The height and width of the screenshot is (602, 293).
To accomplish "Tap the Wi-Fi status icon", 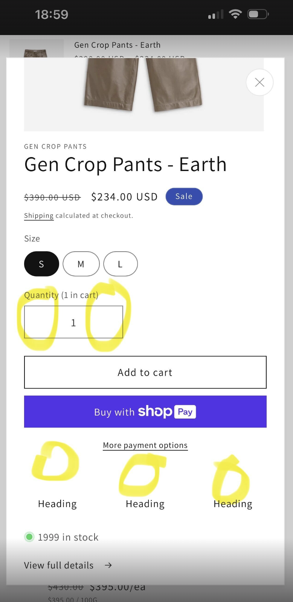I will click(235, 14).
